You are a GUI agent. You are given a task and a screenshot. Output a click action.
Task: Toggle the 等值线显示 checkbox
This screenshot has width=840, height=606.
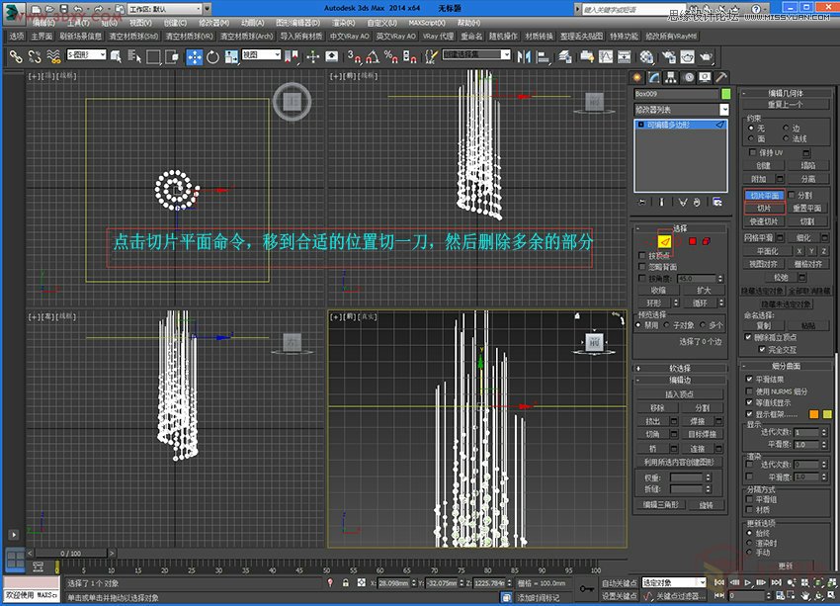tap(749, 402)
